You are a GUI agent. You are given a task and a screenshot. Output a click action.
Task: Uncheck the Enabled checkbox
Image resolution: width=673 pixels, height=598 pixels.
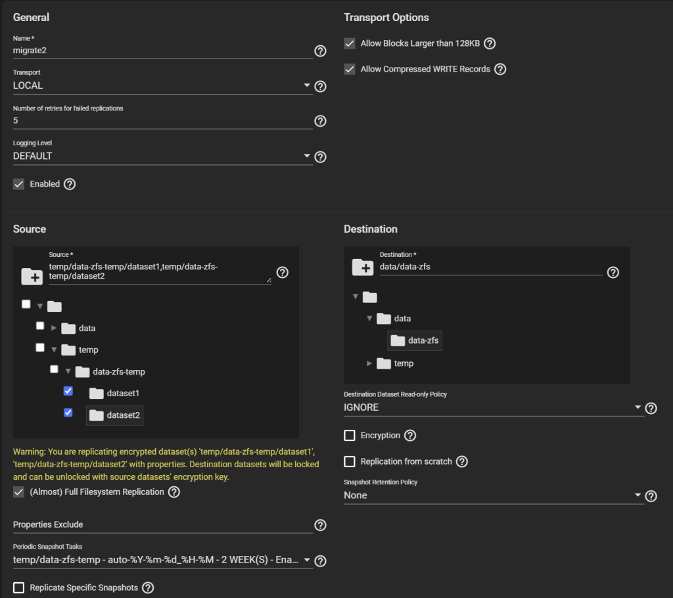point(19,184)
